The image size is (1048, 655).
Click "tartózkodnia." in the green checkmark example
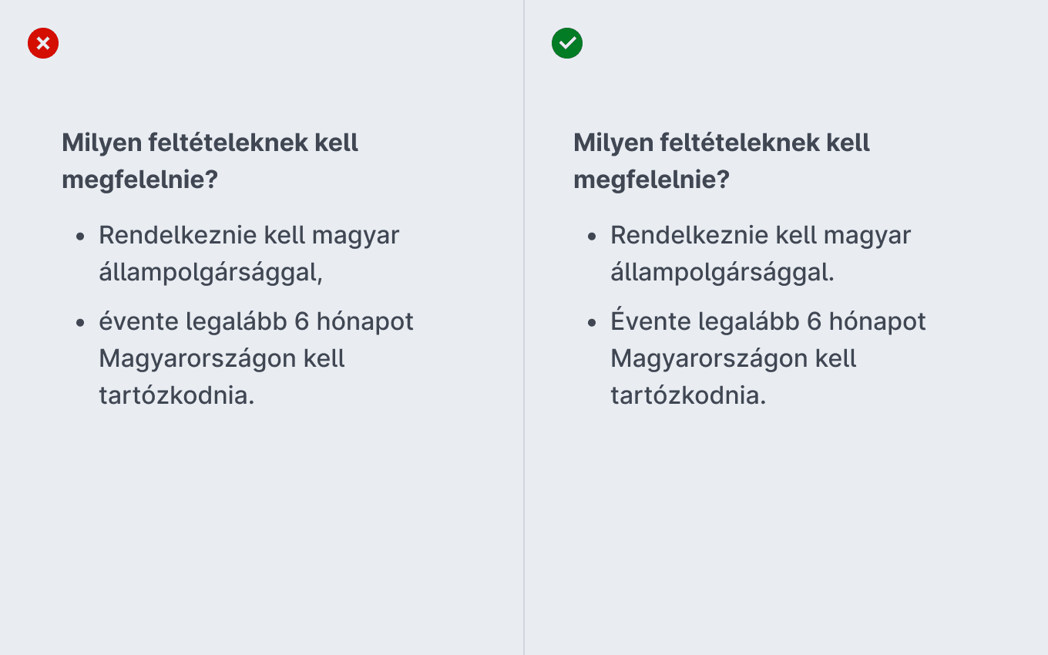[x=688, y=395]
